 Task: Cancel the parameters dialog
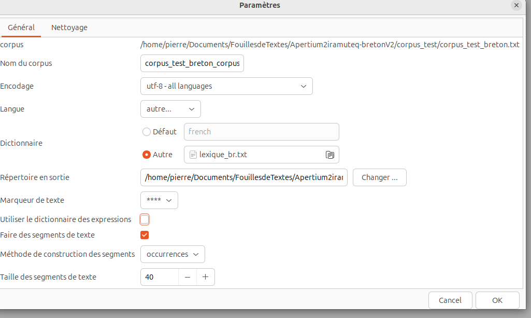(450, 300)
